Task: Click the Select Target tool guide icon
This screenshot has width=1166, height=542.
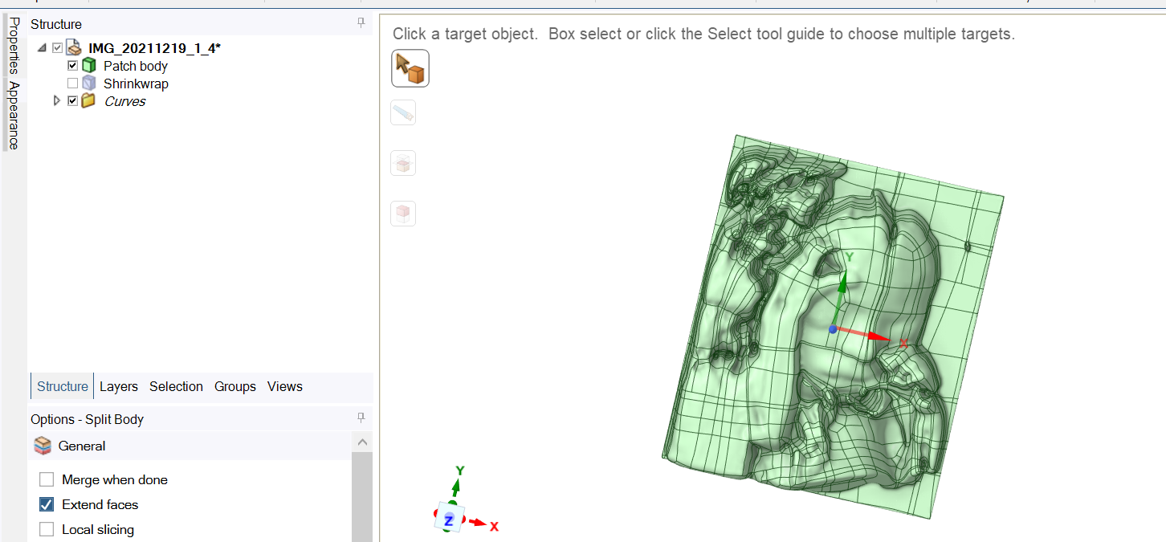Action: click(x=410, y=68)
